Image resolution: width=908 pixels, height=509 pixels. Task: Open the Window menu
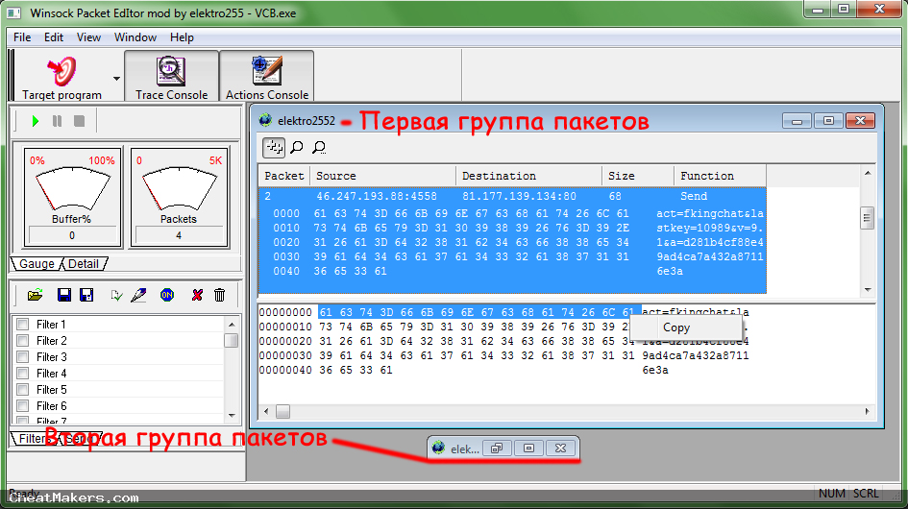pyautogui.click(x=135, y=37)
